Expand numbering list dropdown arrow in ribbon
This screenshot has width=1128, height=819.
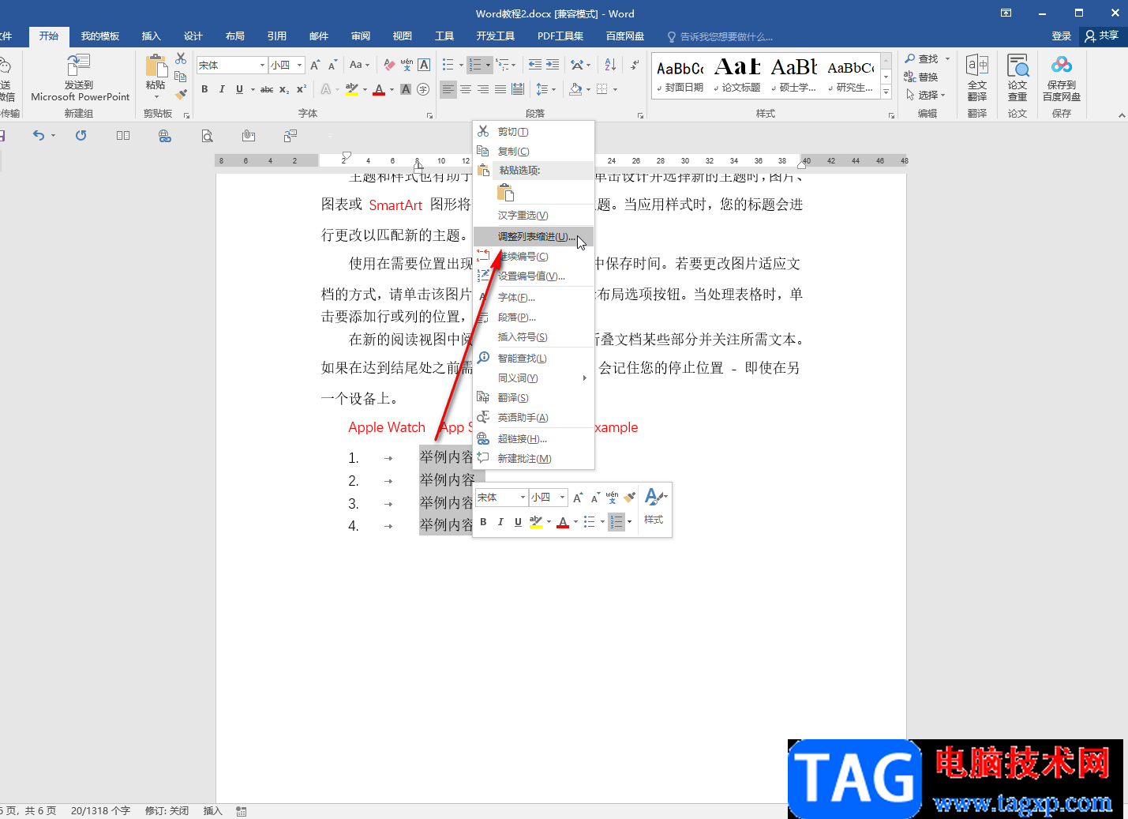(488, 65)
